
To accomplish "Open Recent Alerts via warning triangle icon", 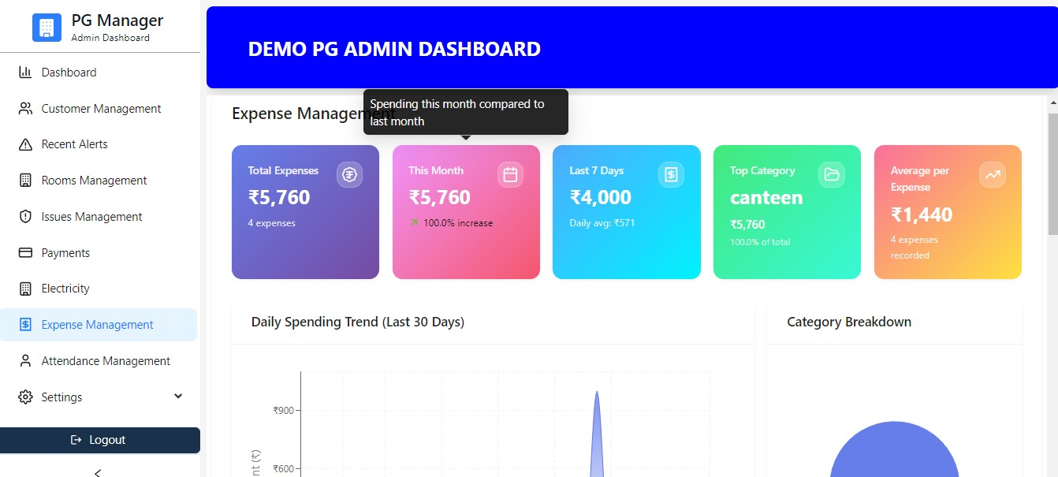I will (24, 143).
